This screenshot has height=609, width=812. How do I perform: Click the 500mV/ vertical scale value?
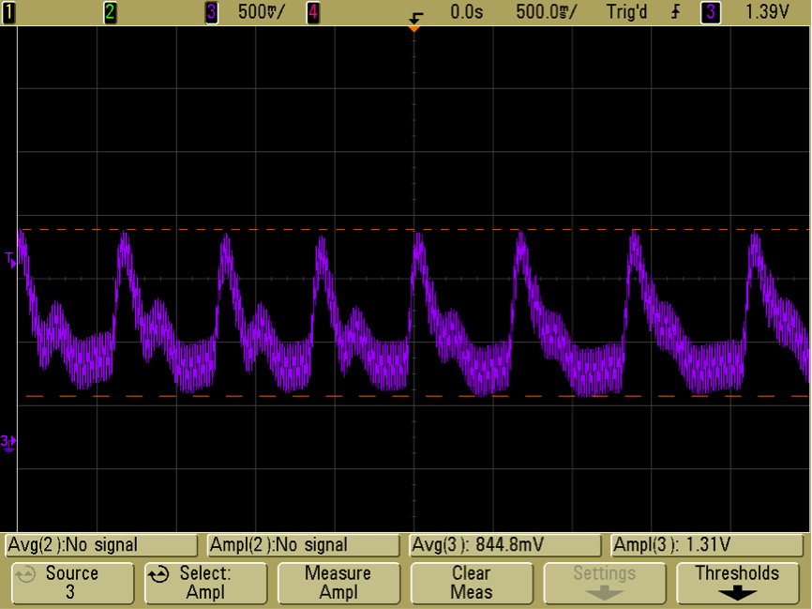[262, 12]
